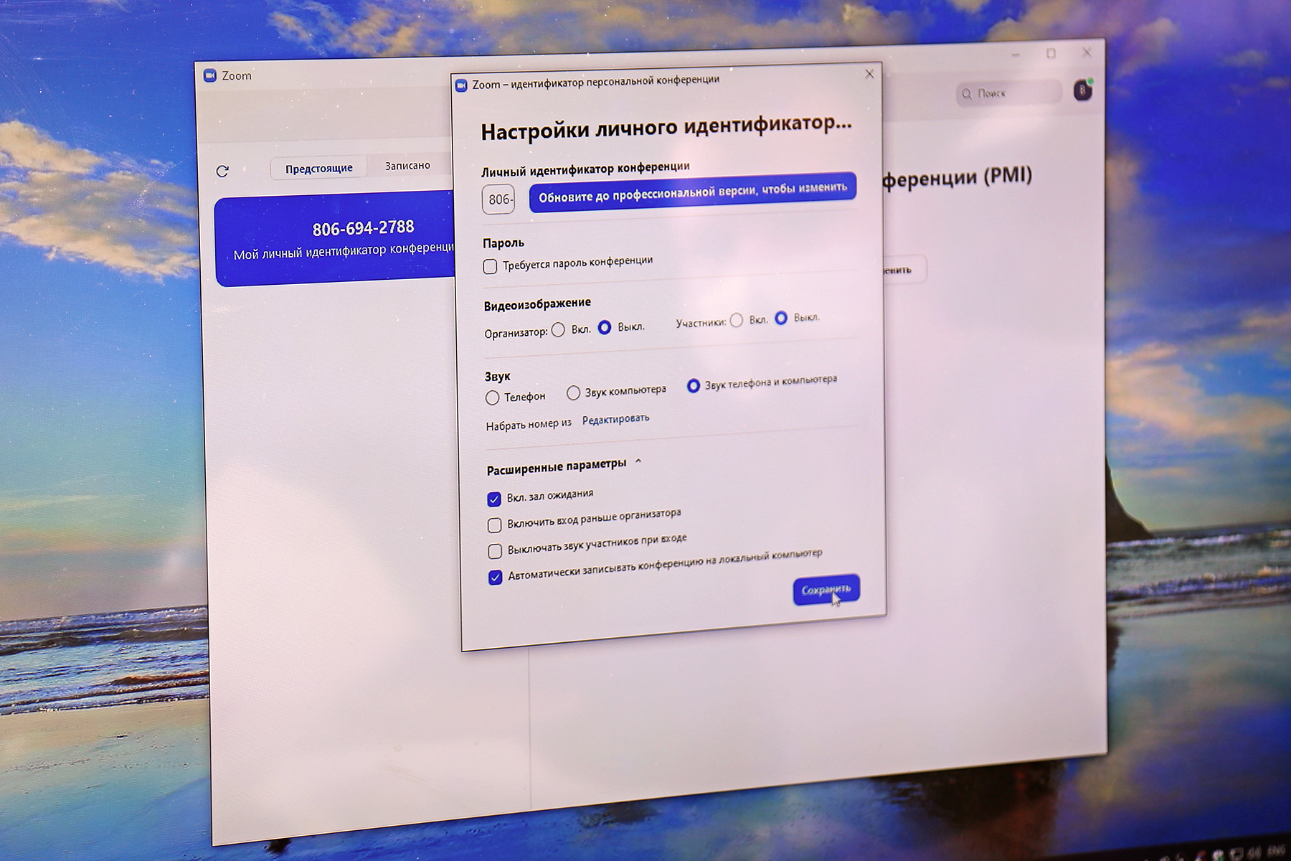Enable 'Требуется пароль конференции' checkbox

pos(490,266)
